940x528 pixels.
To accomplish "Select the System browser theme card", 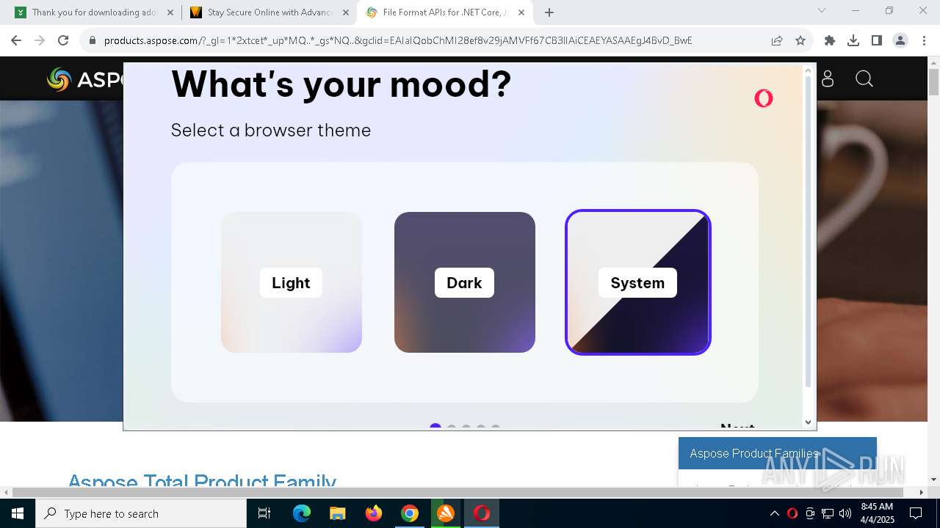I will click(x=638, y=282).
